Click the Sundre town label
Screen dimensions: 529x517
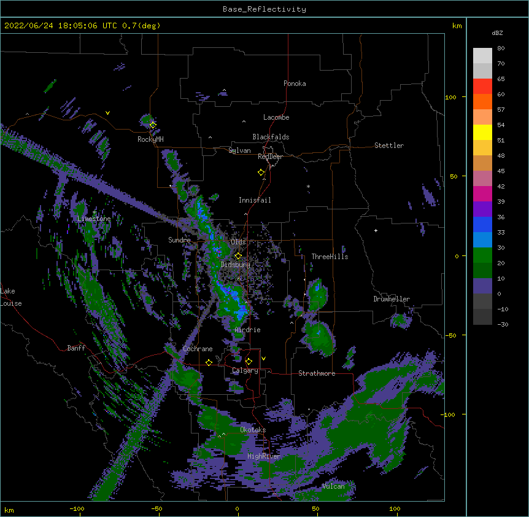point(179,240)
